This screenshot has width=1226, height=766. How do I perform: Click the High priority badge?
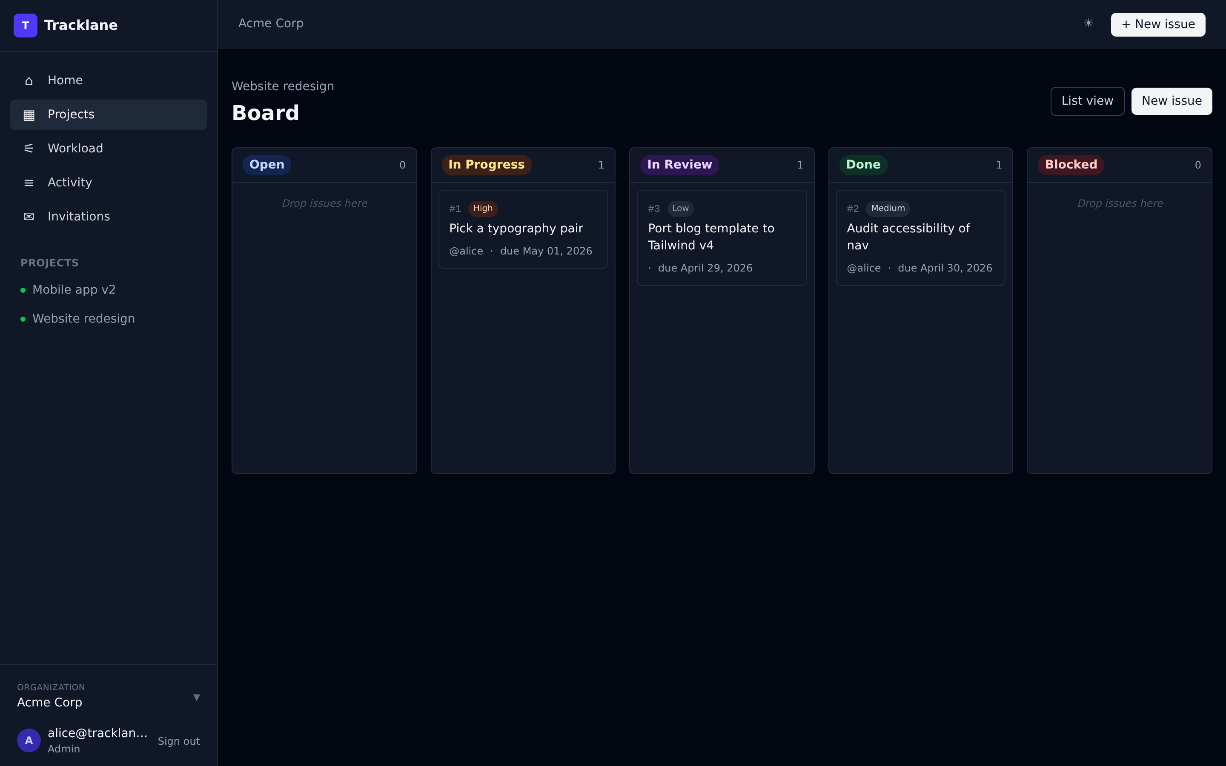tap(483, 208)
